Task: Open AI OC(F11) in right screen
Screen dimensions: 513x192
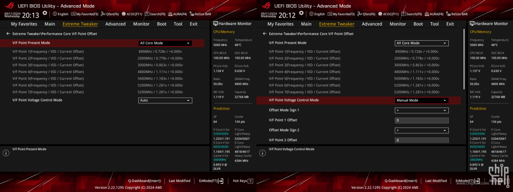Action: 389,14
